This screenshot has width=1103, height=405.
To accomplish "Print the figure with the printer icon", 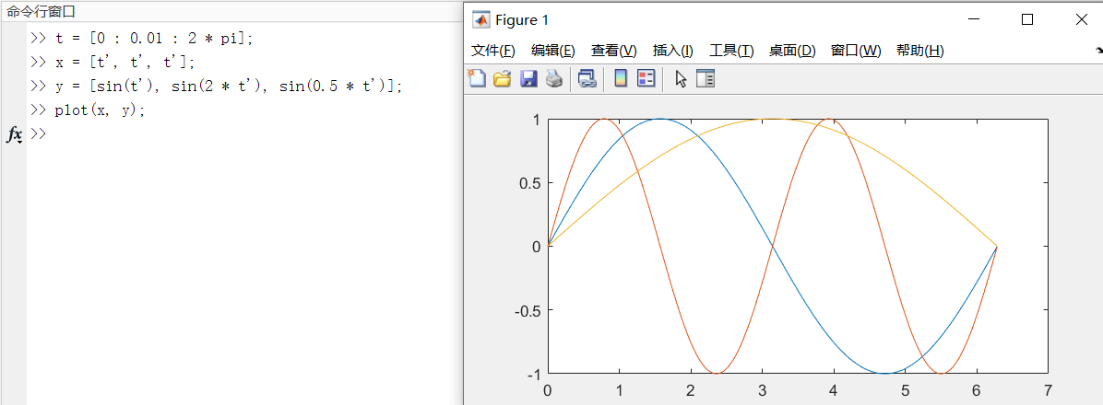I will coord(554,78).
